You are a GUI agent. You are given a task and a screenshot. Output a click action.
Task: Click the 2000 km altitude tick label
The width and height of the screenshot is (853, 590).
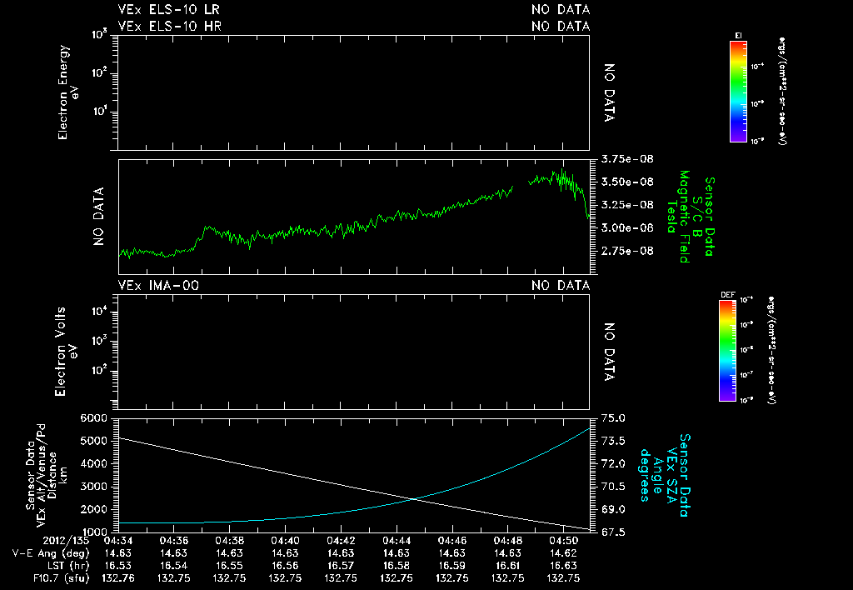point(93,509)
